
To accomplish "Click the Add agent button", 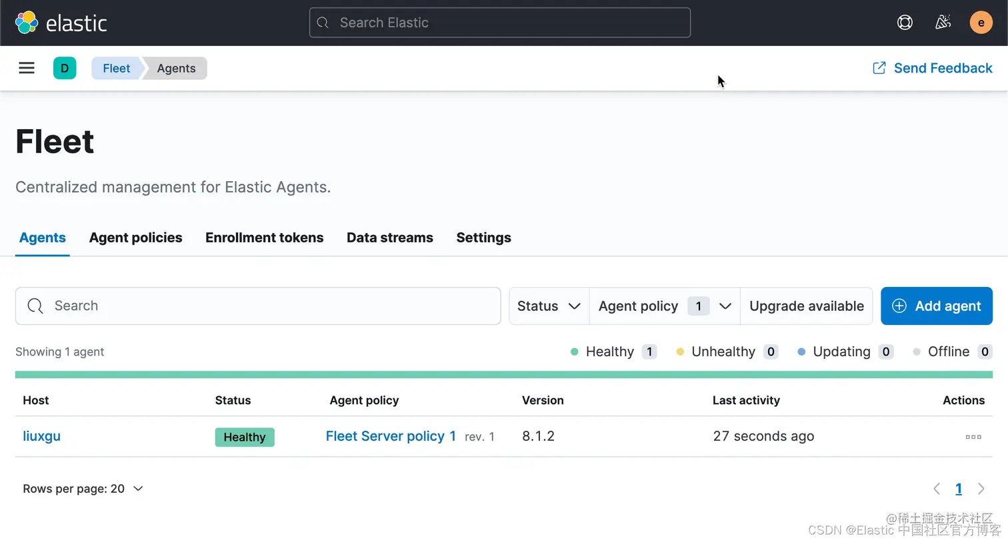I will click(936, 306).
